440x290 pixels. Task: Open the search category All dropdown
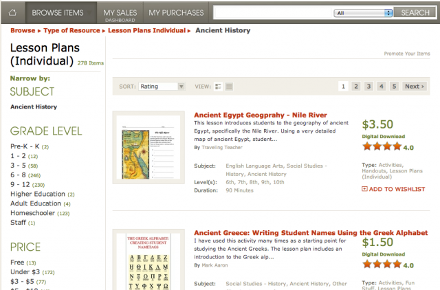pos(363,13)
